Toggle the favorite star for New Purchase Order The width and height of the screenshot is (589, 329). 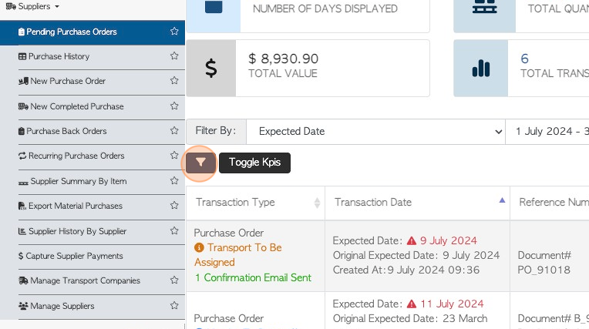pyautogui.click(x=174, y=80)
